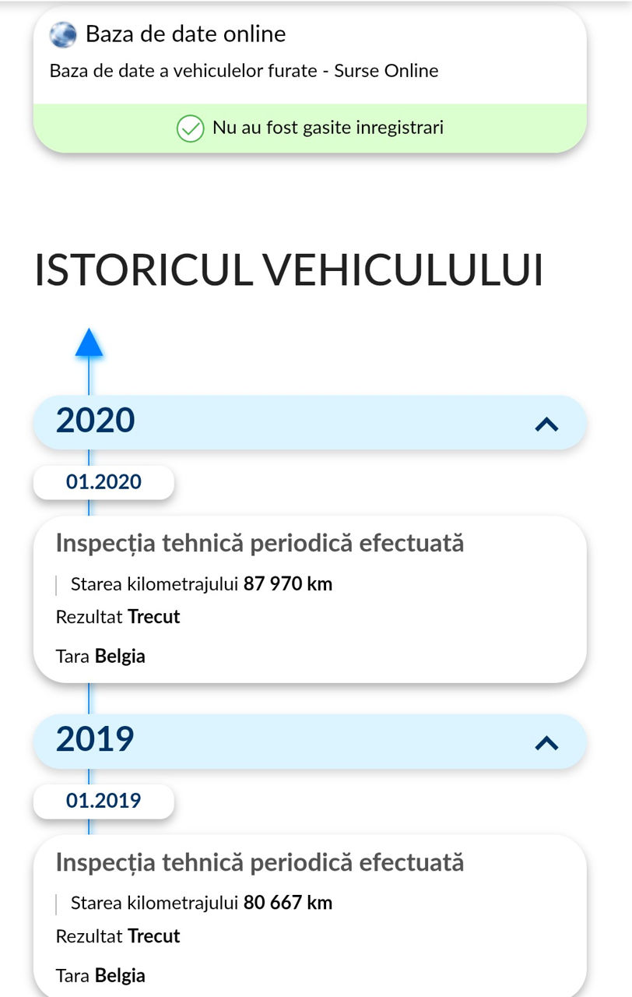This screenshot has height=997, width=632.
Task: Click the Nu au fost gasite inregistrari banner
Action: tap(310, 128)
